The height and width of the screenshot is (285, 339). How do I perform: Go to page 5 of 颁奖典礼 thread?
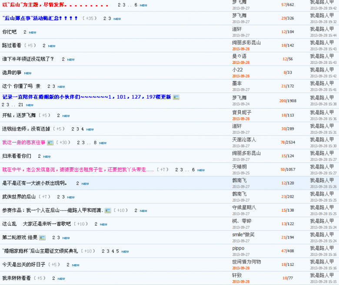(117, 251)
